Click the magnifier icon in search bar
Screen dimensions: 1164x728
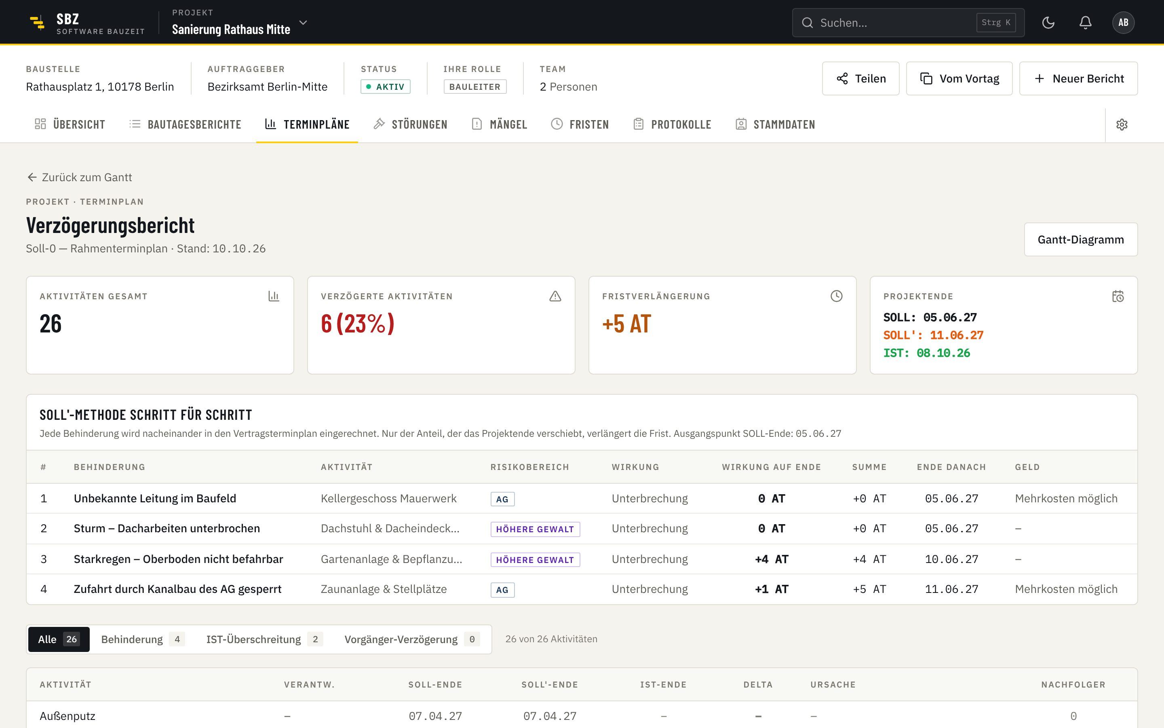807,23
